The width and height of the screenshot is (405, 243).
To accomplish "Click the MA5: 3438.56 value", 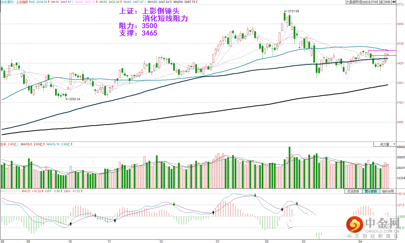I will coord(38,2).
